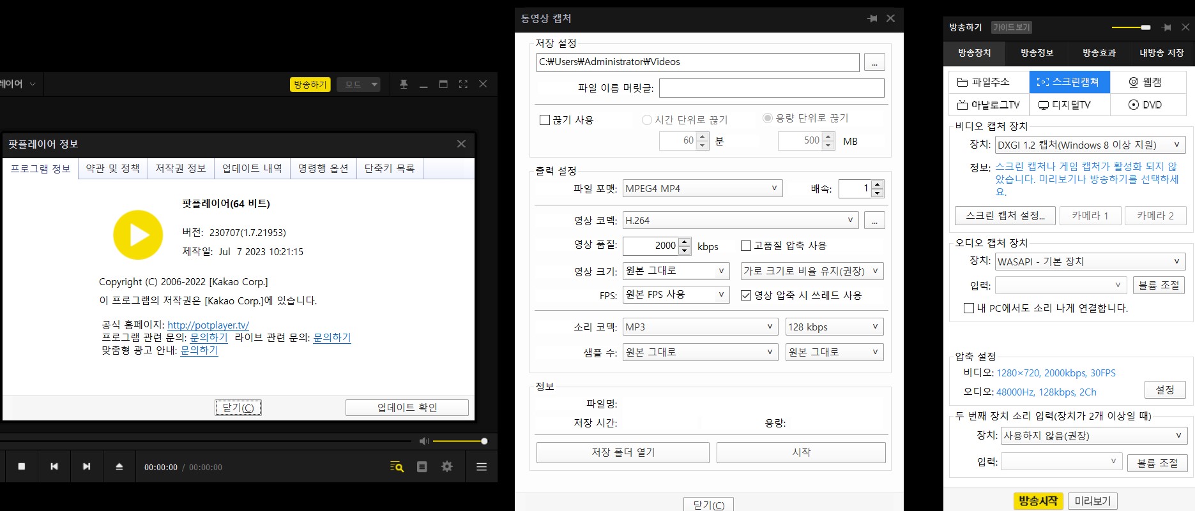
Task: Enable the 끊기 사용 checkbox
Action: [545, 120]
